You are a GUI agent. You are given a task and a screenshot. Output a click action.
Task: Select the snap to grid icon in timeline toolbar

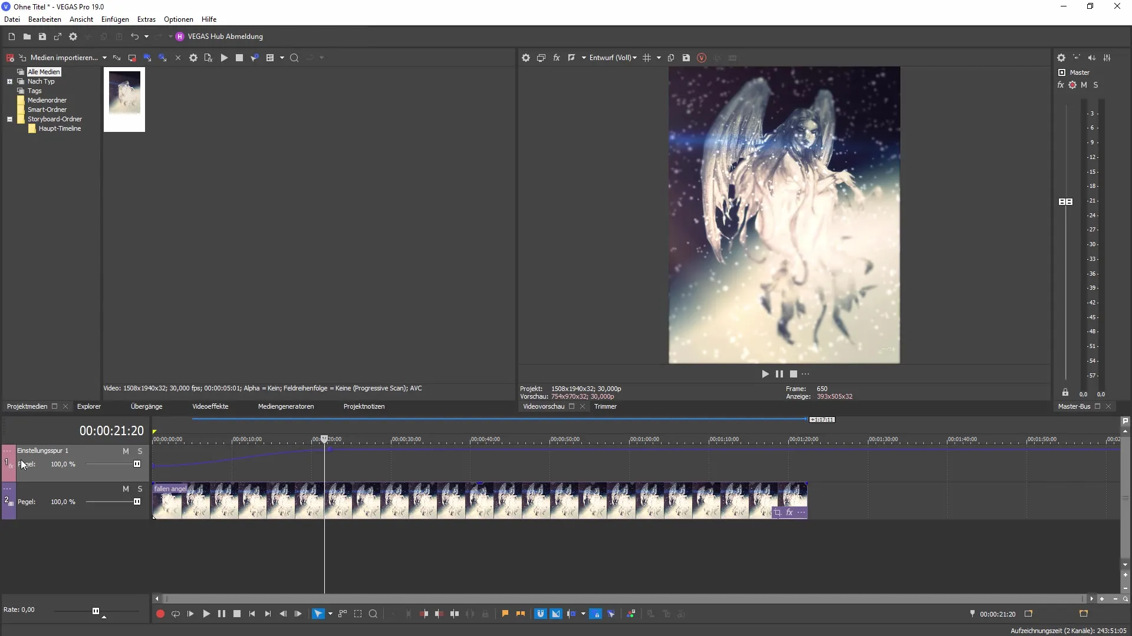pyautogui.click(x=540, y=614)
